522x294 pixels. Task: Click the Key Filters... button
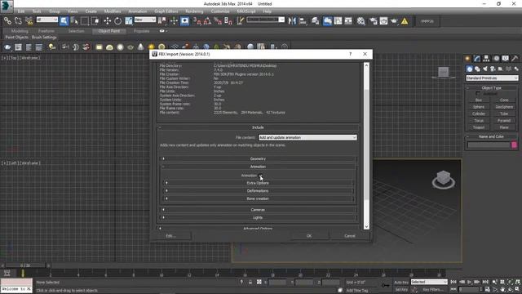[432, 290]
